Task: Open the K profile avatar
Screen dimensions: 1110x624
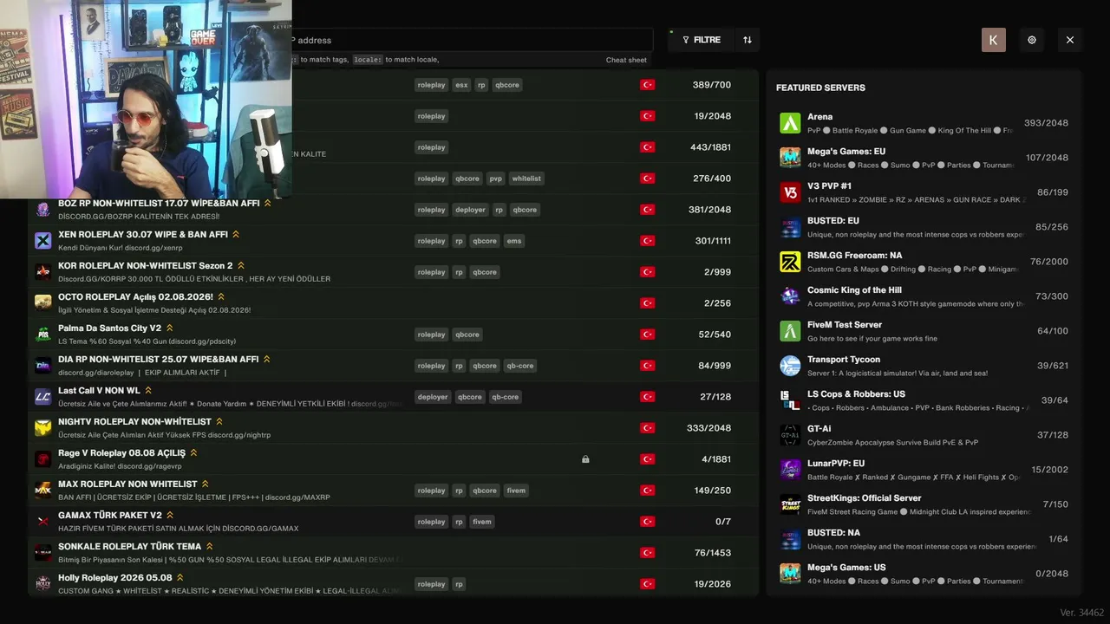Action: pos(994,40)
